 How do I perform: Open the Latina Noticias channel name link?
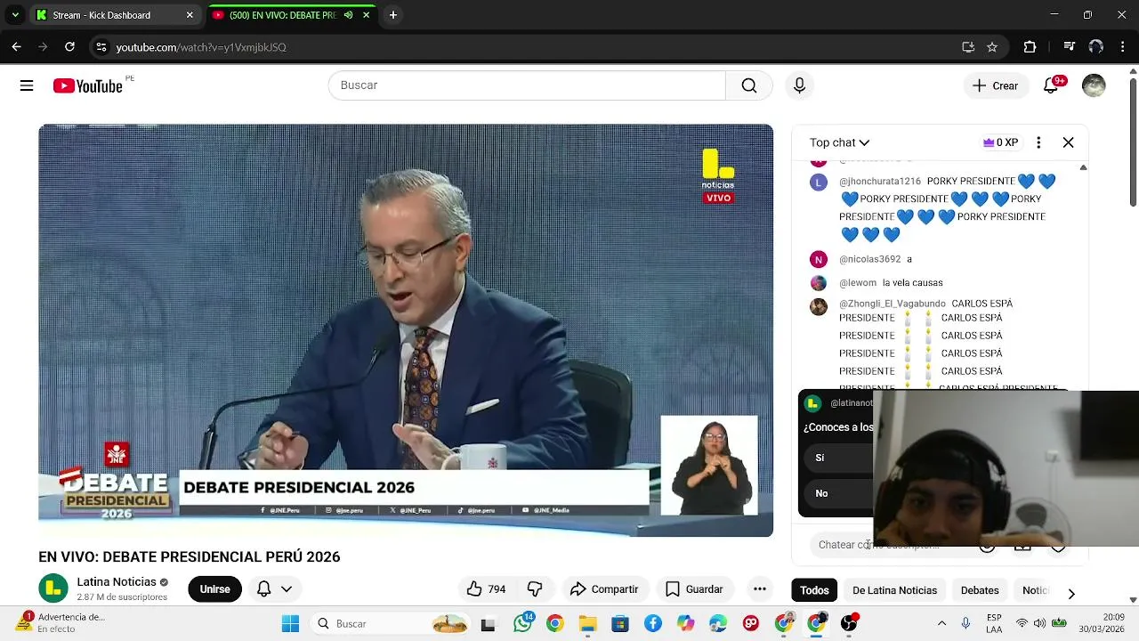coord(117,581)
